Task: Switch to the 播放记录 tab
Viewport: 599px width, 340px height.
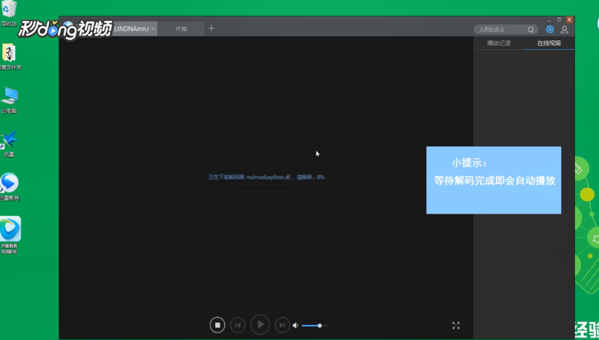Action: tap(499, 43)
